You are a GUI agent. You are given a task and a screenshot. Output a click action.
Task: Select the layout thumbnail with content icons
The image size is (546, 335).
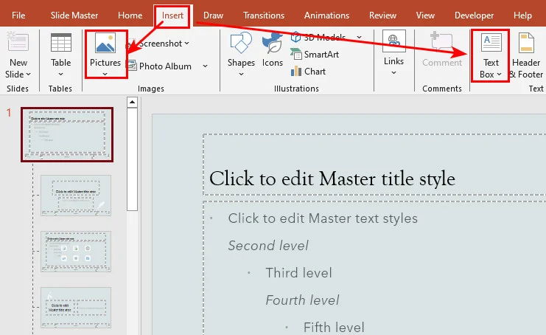pos(76,252)
